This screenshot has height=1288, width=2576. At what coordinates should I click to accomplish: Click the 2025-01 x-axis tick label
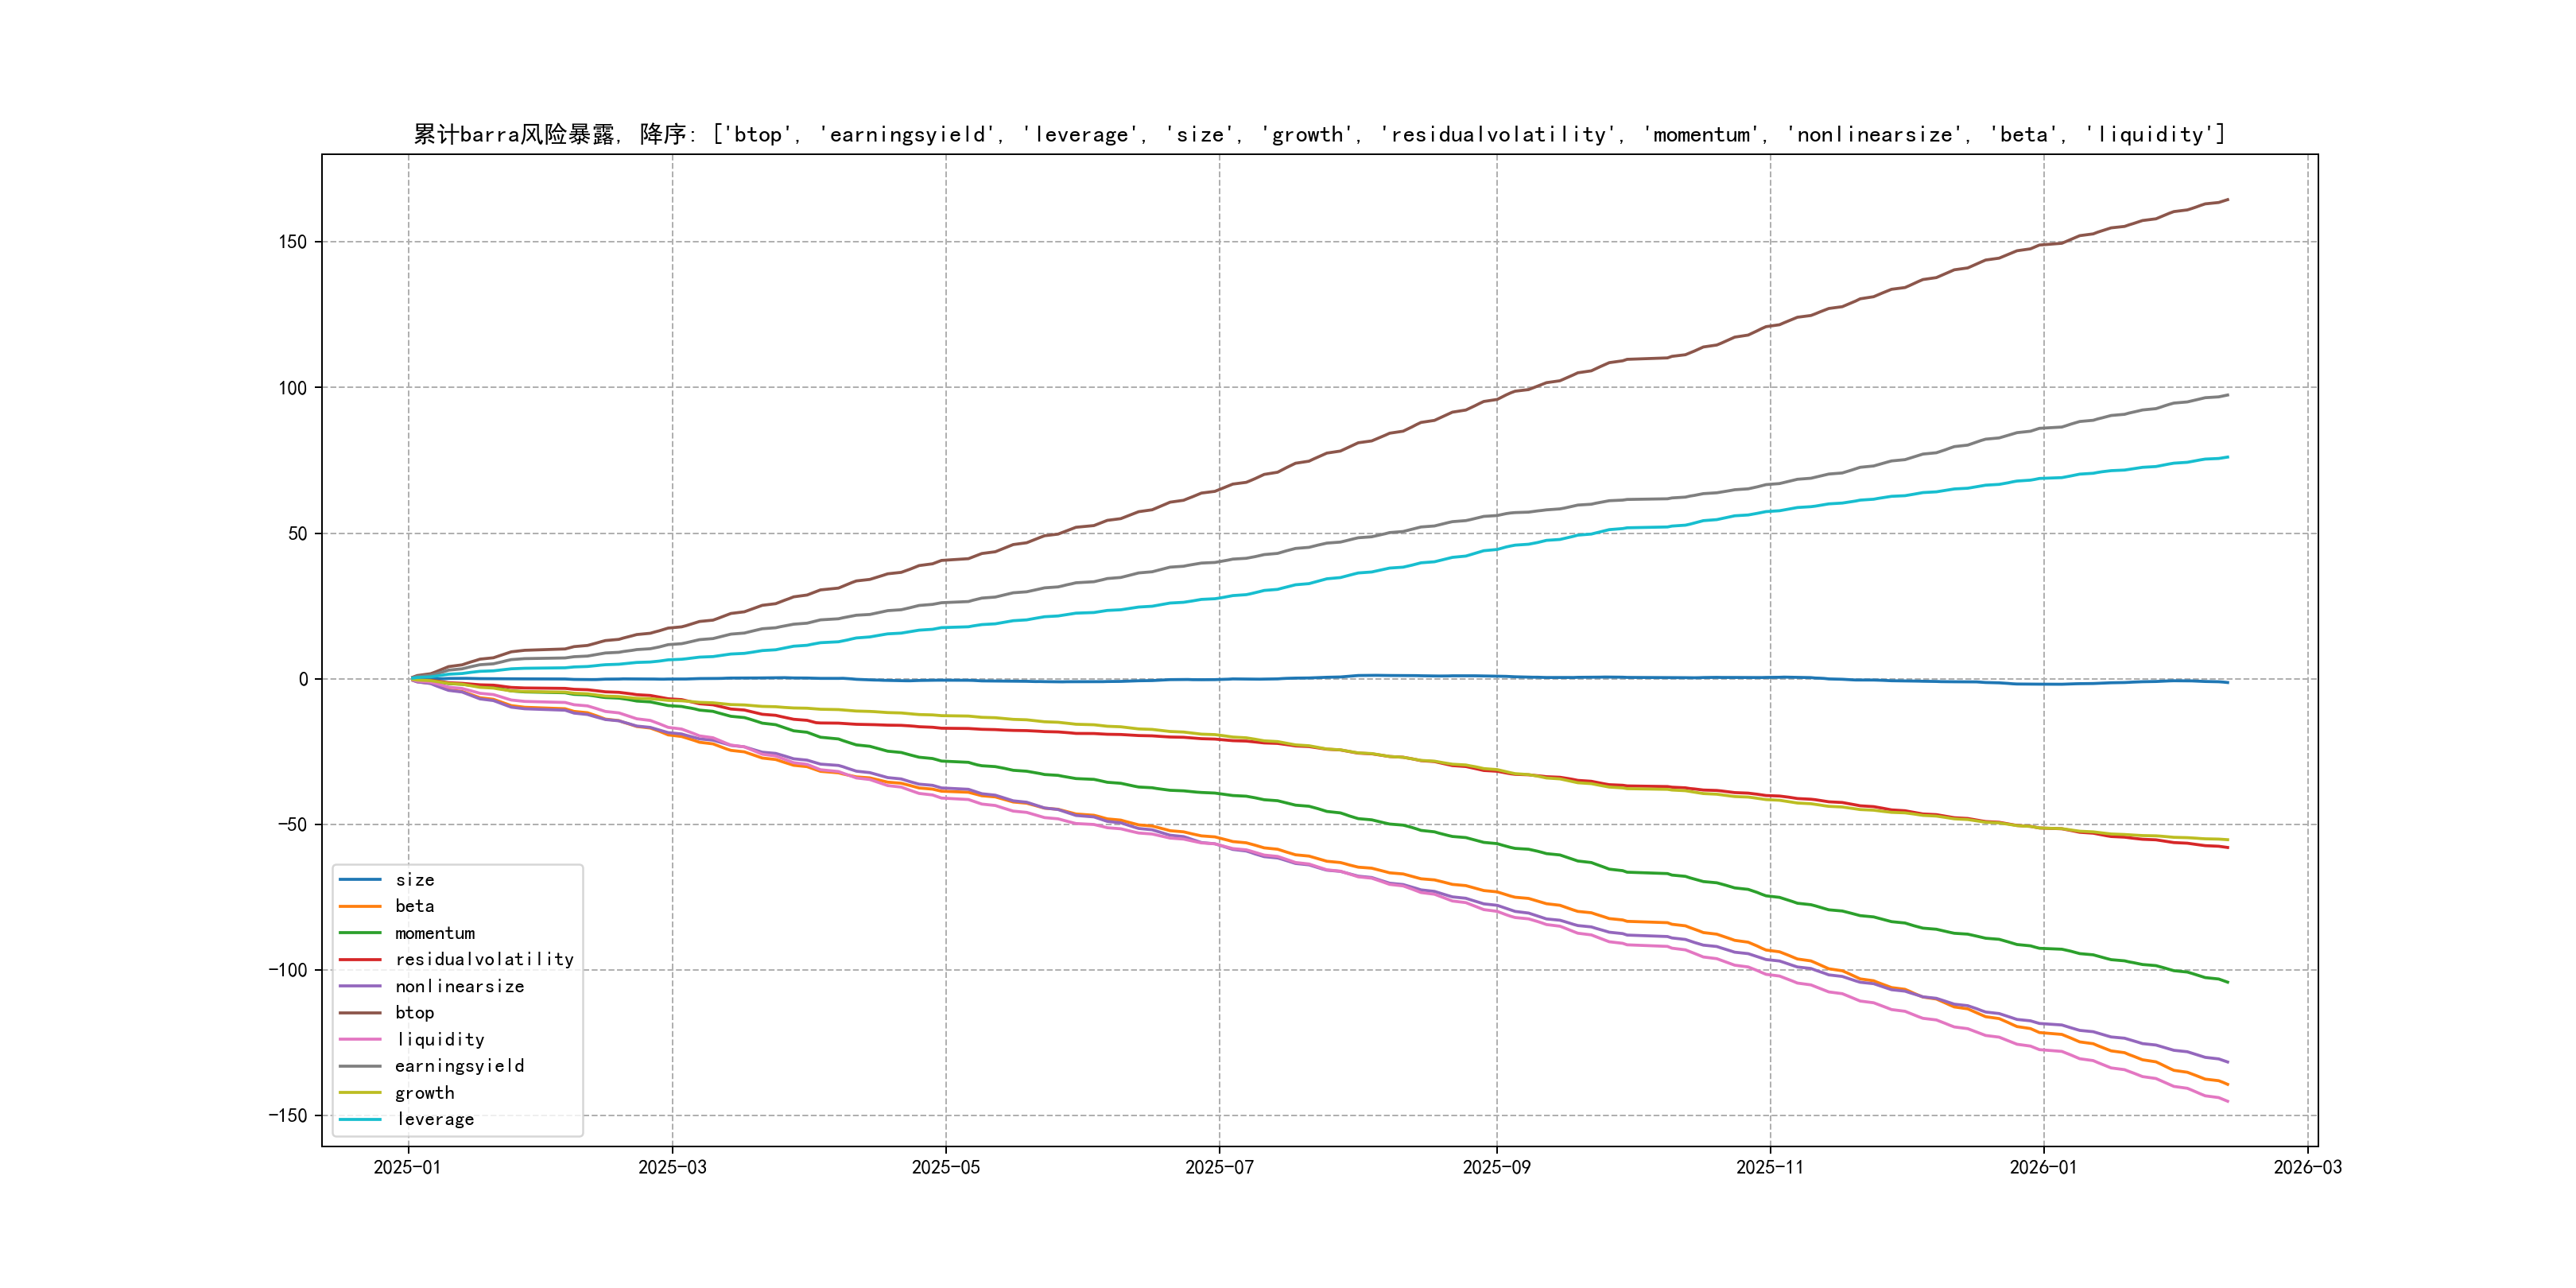pos(407,1167)
